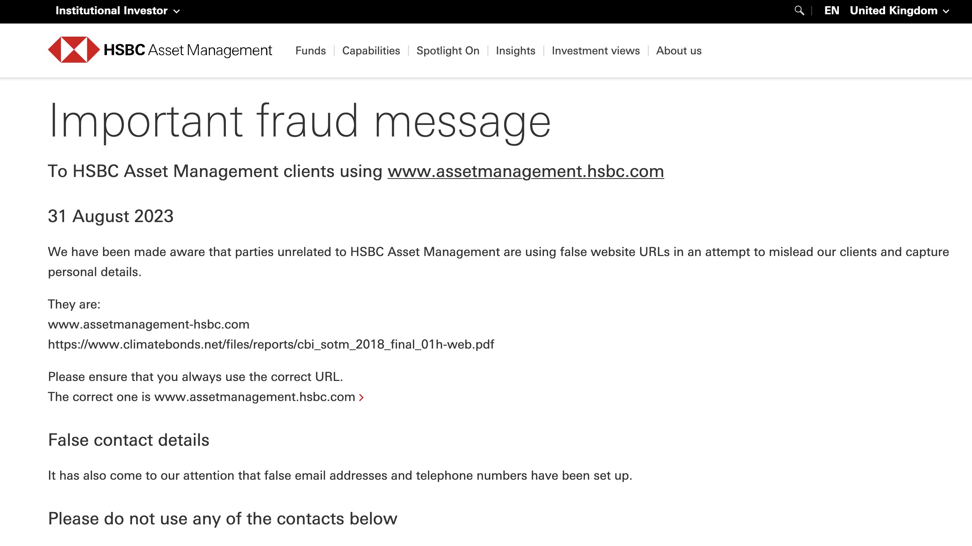Select the EN language option
This screenshot has height=546, width=972.
click(831, 11)
